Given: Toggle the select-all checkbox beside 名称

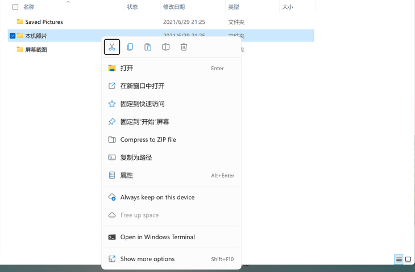Looking at the screenshot, I should point(15,7).
